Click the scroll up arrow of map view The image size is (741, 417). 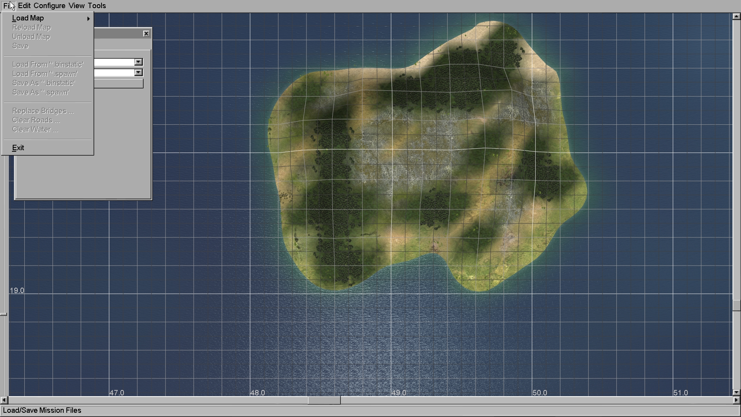pos(736,16)
